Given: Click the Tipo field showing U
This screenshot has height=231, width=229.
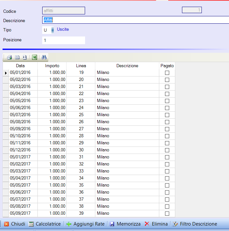Looking at the screenshot, I should [47, 30].
